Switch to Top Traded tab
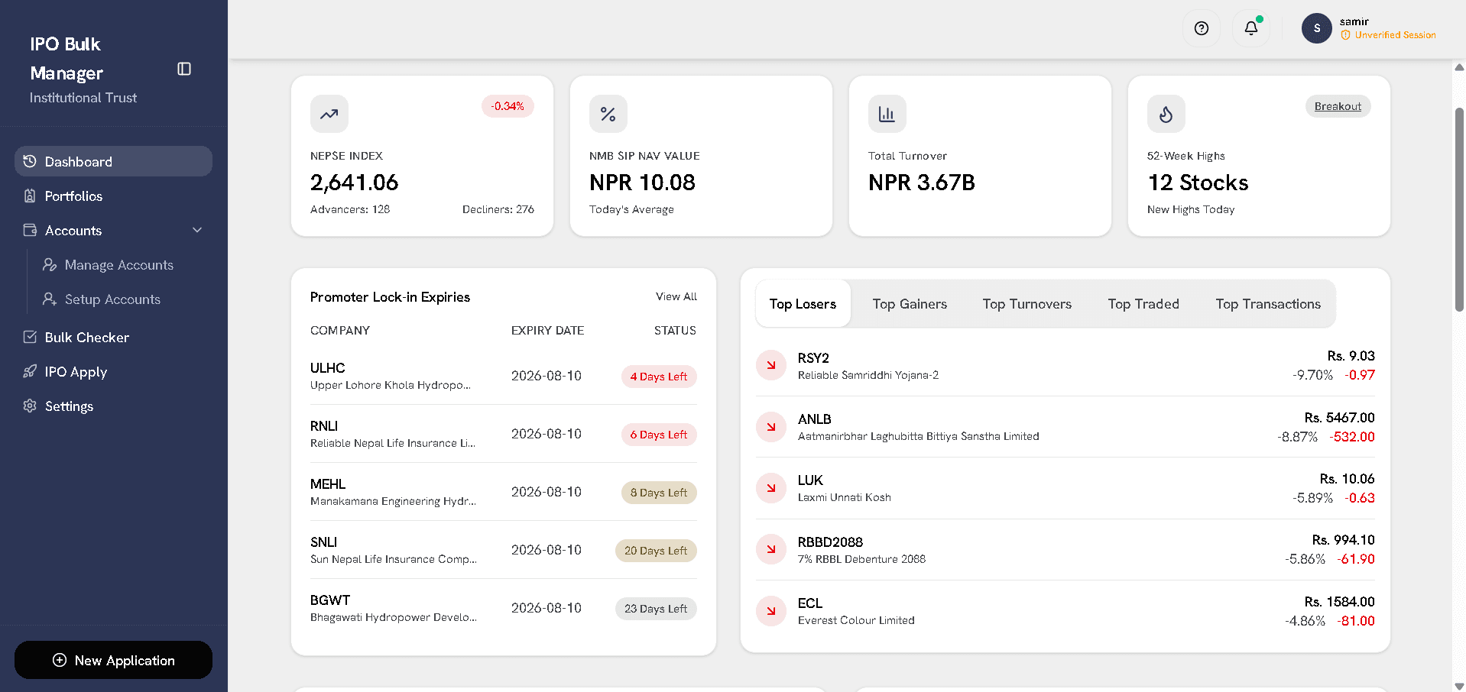 pyautogui.click(x=1143, y=304)
